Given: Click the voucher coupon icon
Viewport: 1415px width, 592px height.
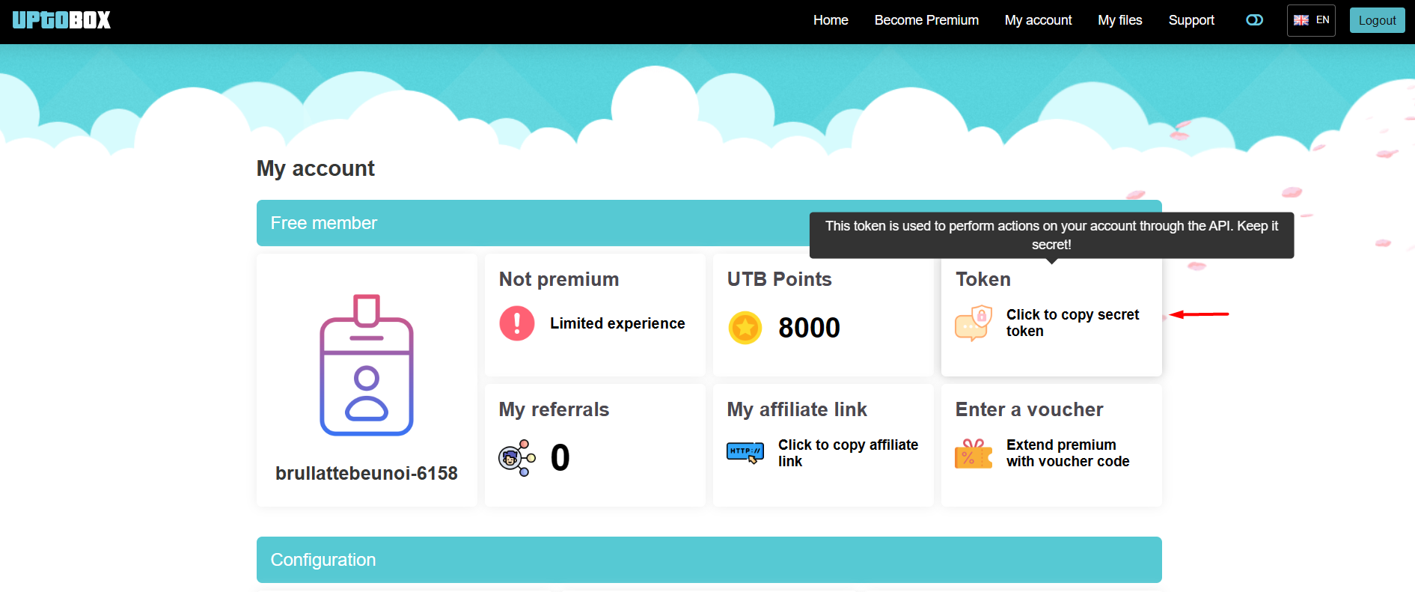Looking at the screenshot, I should click(x=974, y=454).
